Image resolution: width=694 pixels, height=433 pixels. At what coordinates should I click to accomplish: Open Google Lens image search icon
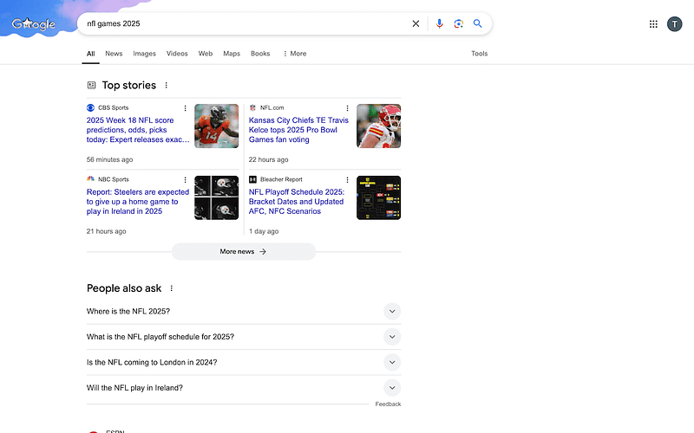pyautogui.click(x=459, y=24)
